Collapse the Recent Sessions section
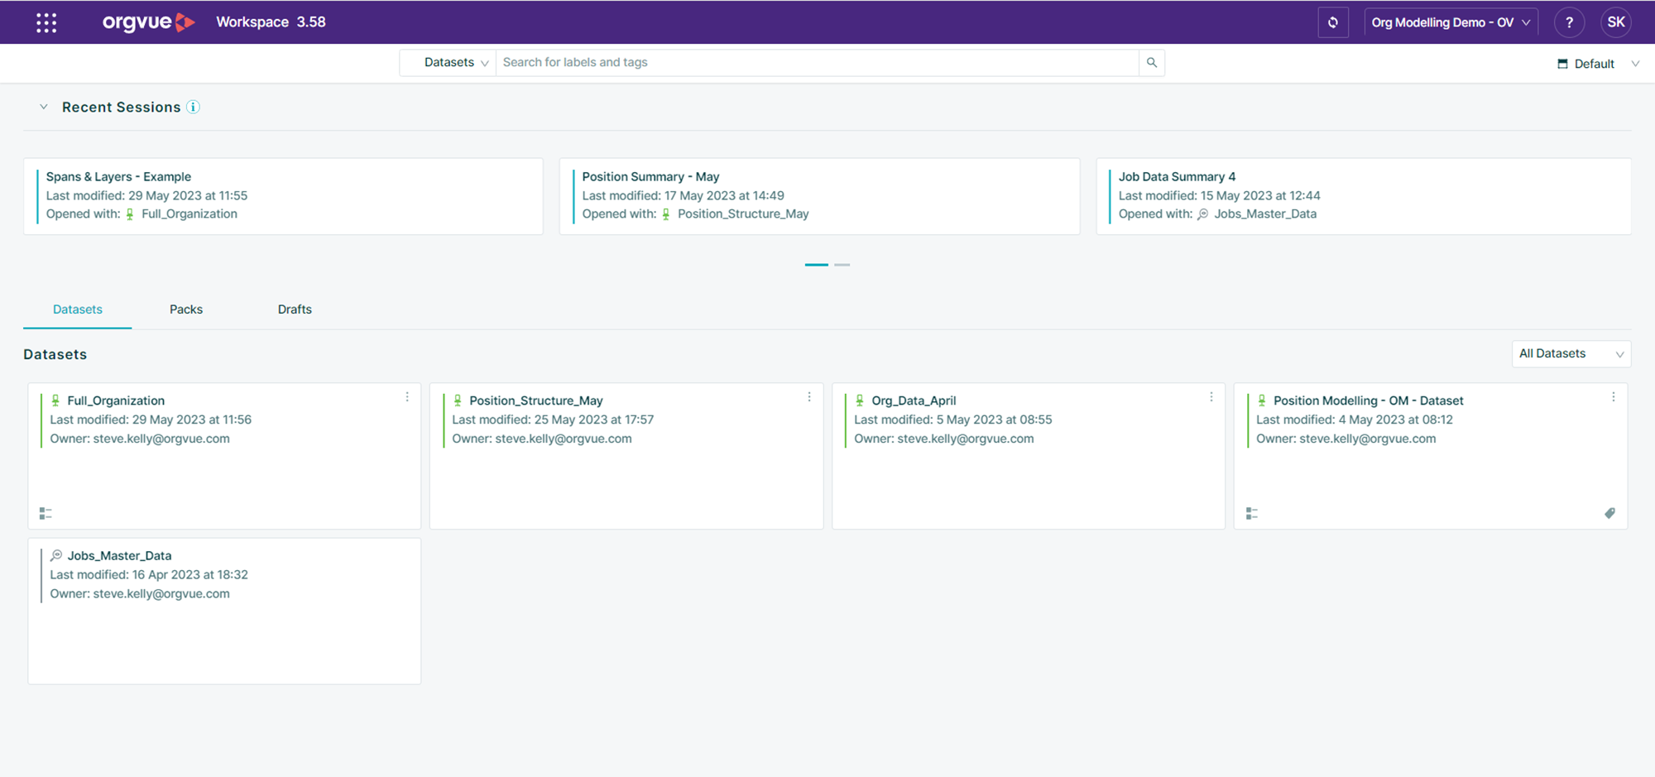The width and height of the screenshot is (1655, 777). [44, 108]
